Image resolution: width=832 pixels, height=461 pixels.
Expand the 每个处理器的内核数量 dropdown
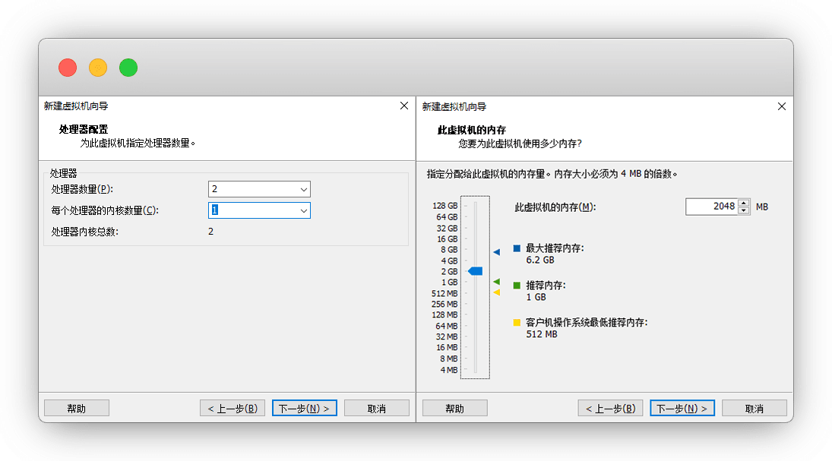pos(303,210)
